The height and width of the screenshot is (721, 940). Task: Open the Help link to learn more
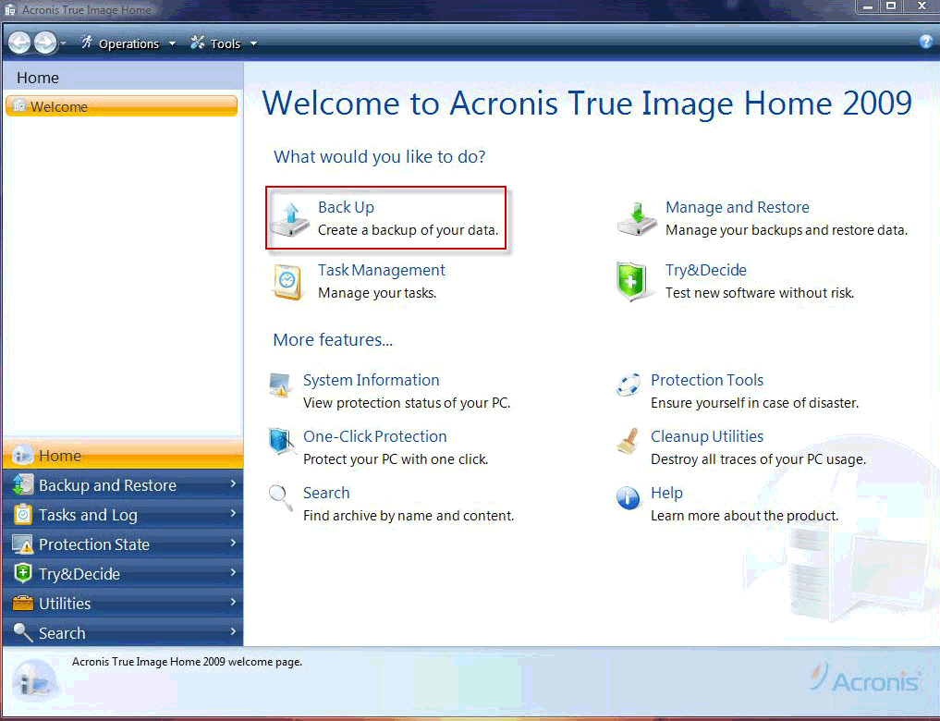(666, 493)
